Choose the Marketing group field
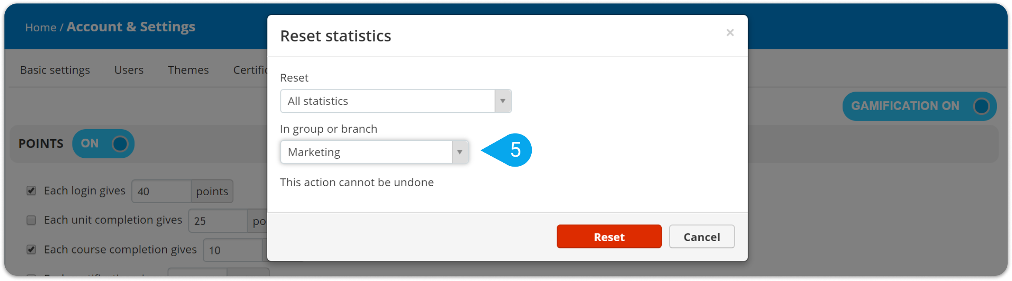Image resolution: width=1012 pixels, height=281 pixels. (374, 152)
